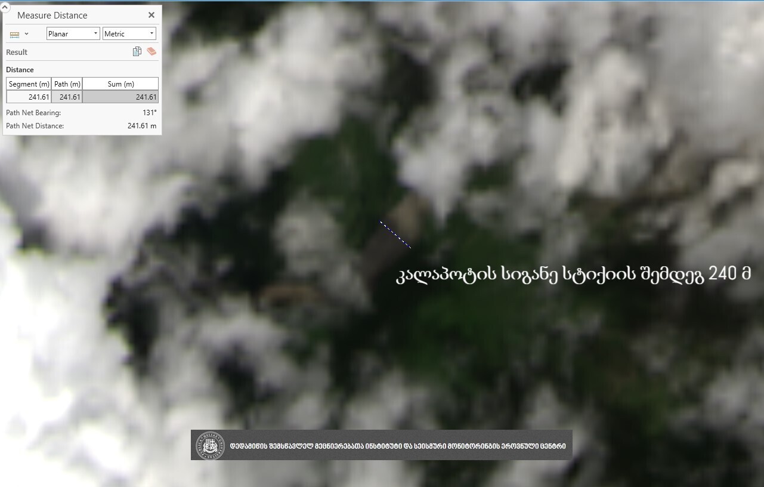Open the Metric units dropdown

coord(129,34)
